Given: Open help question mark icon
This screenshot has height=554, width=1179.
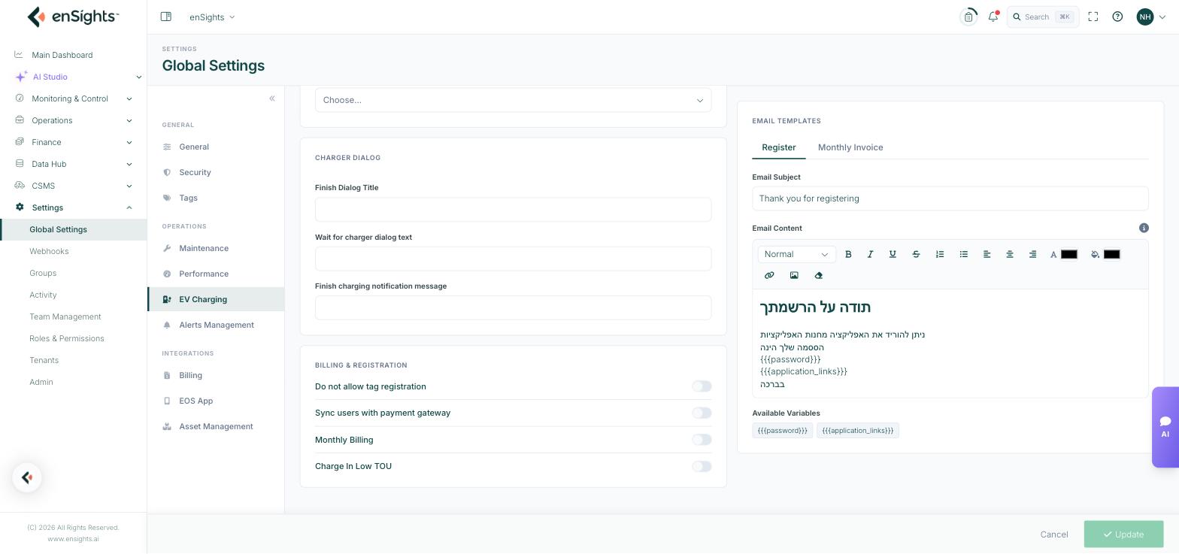Looking at the screenshot, I should tap(1117, 17).
